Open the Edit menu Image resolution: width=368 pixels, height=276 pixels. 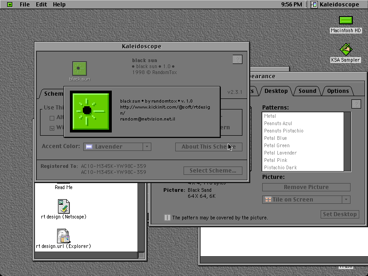(41, 5)
